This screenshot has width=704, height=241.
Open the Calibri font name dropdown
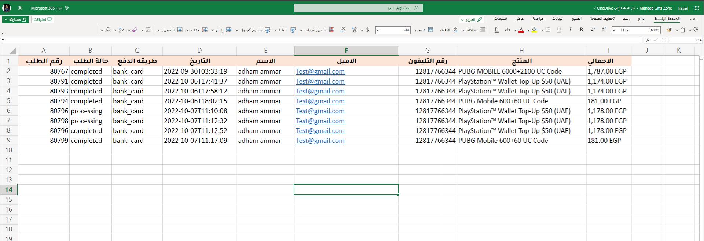pyautogui.click(x=628, y=30)
